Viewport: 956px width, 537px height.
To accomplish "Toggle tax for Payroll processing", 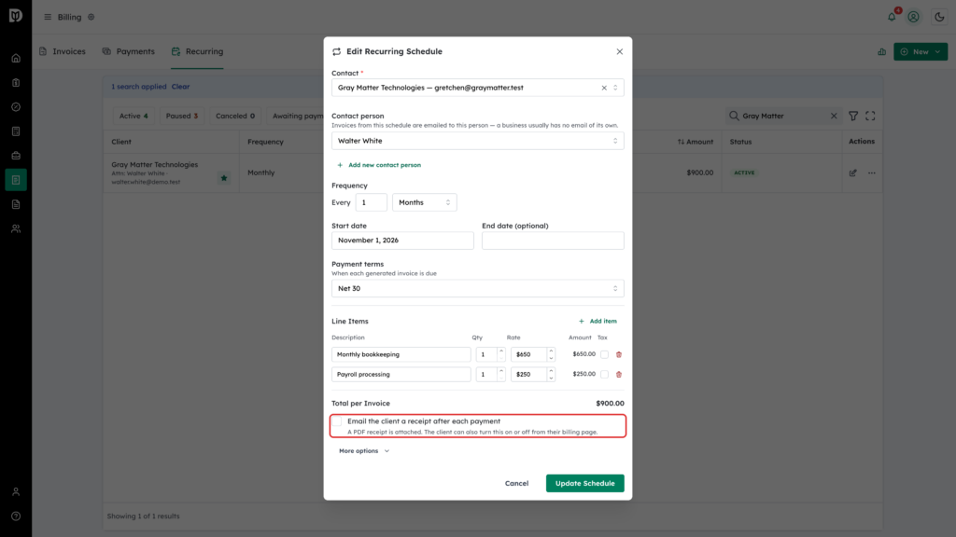I will 604,375.
